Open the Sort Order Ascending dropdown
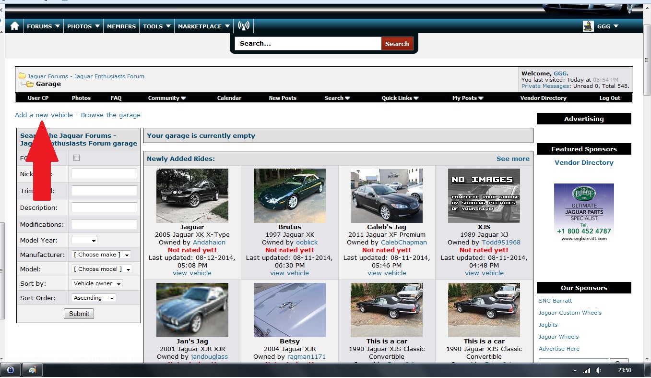Screen dimensions: 651x378 coord(94,298)
